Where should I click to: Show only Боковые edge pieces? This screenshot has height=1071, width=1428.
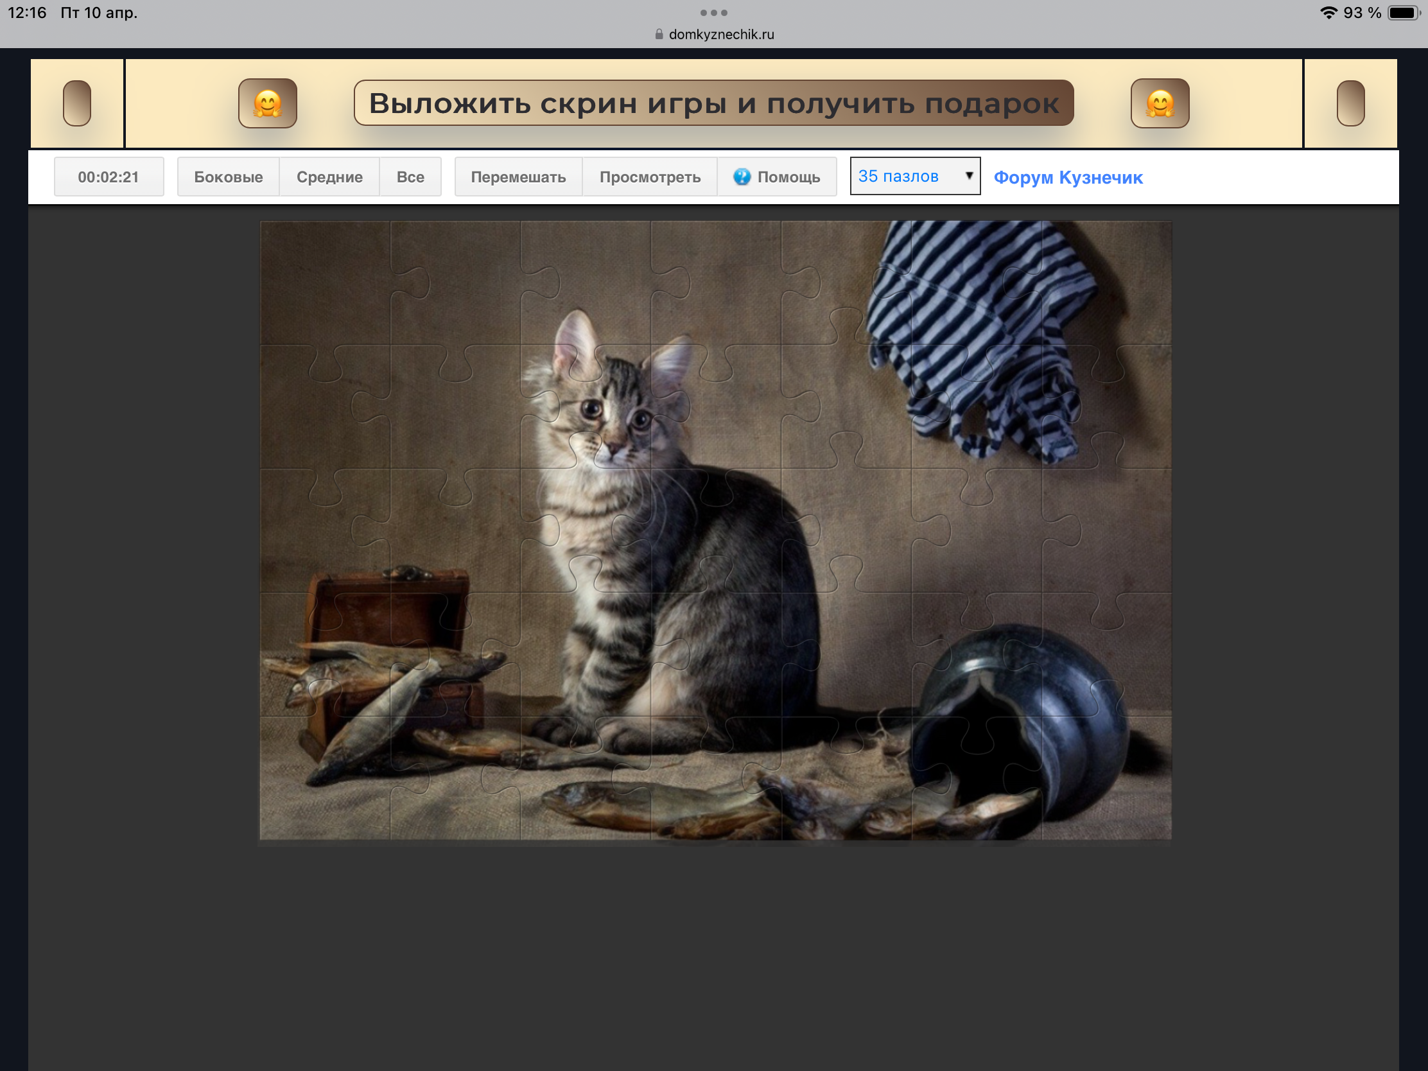(228, 176)
